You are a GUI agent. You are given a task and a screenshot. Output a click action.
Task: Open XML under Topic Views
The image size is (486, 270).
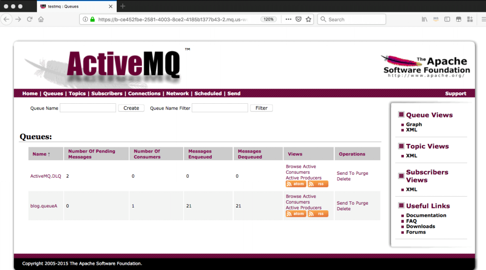[411, 155]
